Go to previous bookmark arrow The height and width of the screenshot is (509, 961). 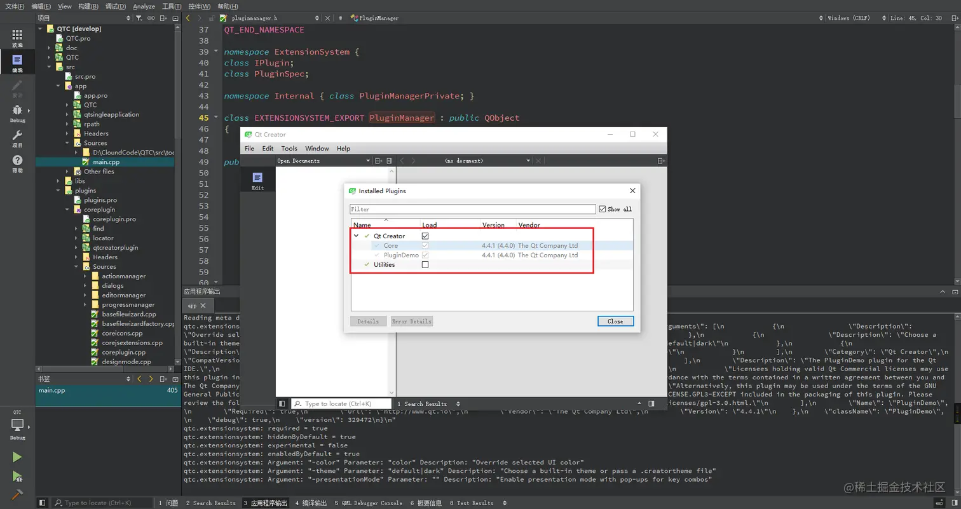coord(140,379)
